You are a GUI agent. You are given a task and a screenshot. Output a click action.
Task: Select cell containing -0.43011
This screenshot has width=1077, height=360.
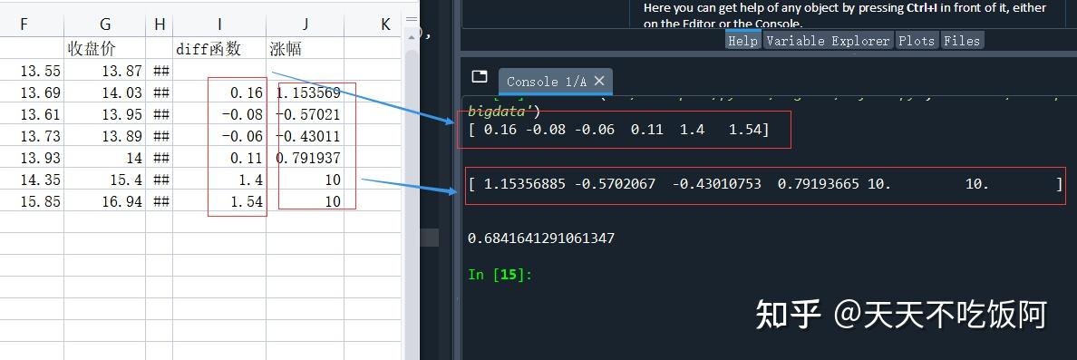click(x=305, y=136)
